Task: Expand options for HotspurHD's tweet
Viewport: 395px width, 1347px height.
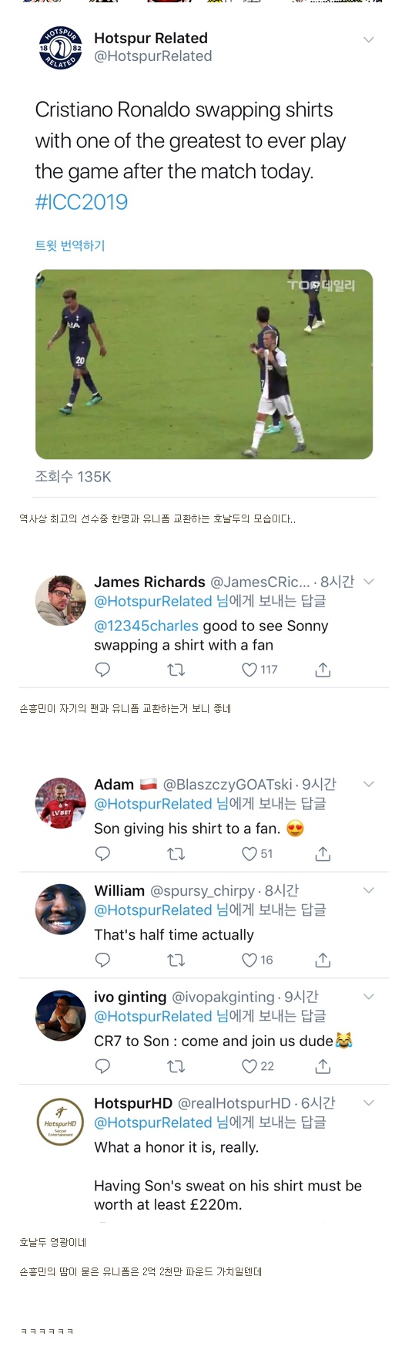Action: (x=369, y=1103)
